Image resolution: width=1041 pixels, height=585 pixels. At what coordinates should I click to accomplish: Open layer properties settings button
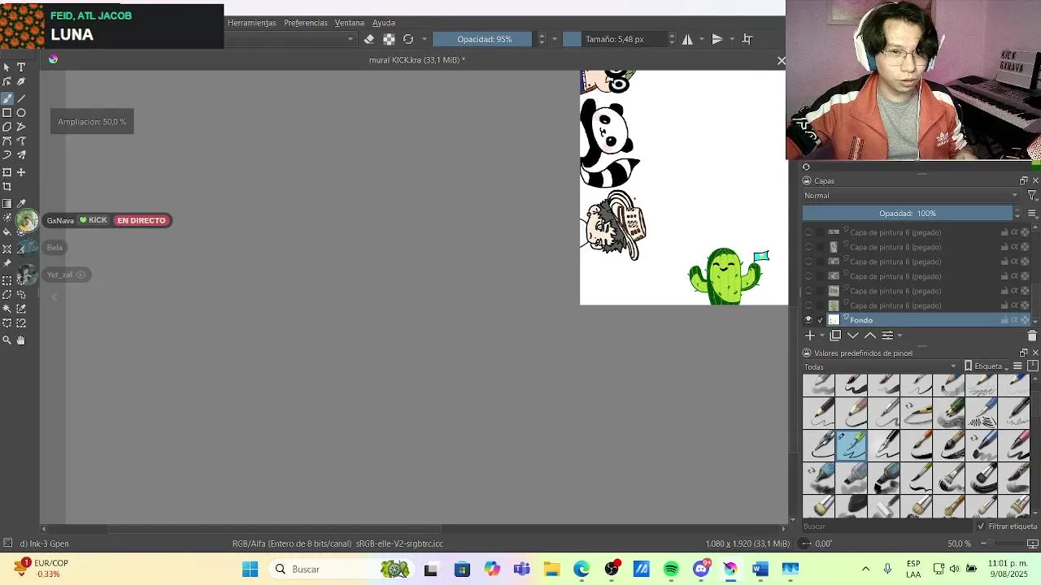[x=887, y=336]
